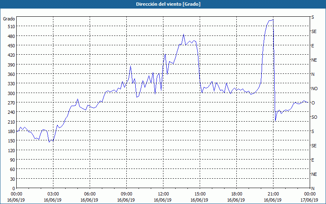Viewport: 326px width, 204px height.
Task: Select the 450 y-axis tick label
Action: click(x=11, y=46)
